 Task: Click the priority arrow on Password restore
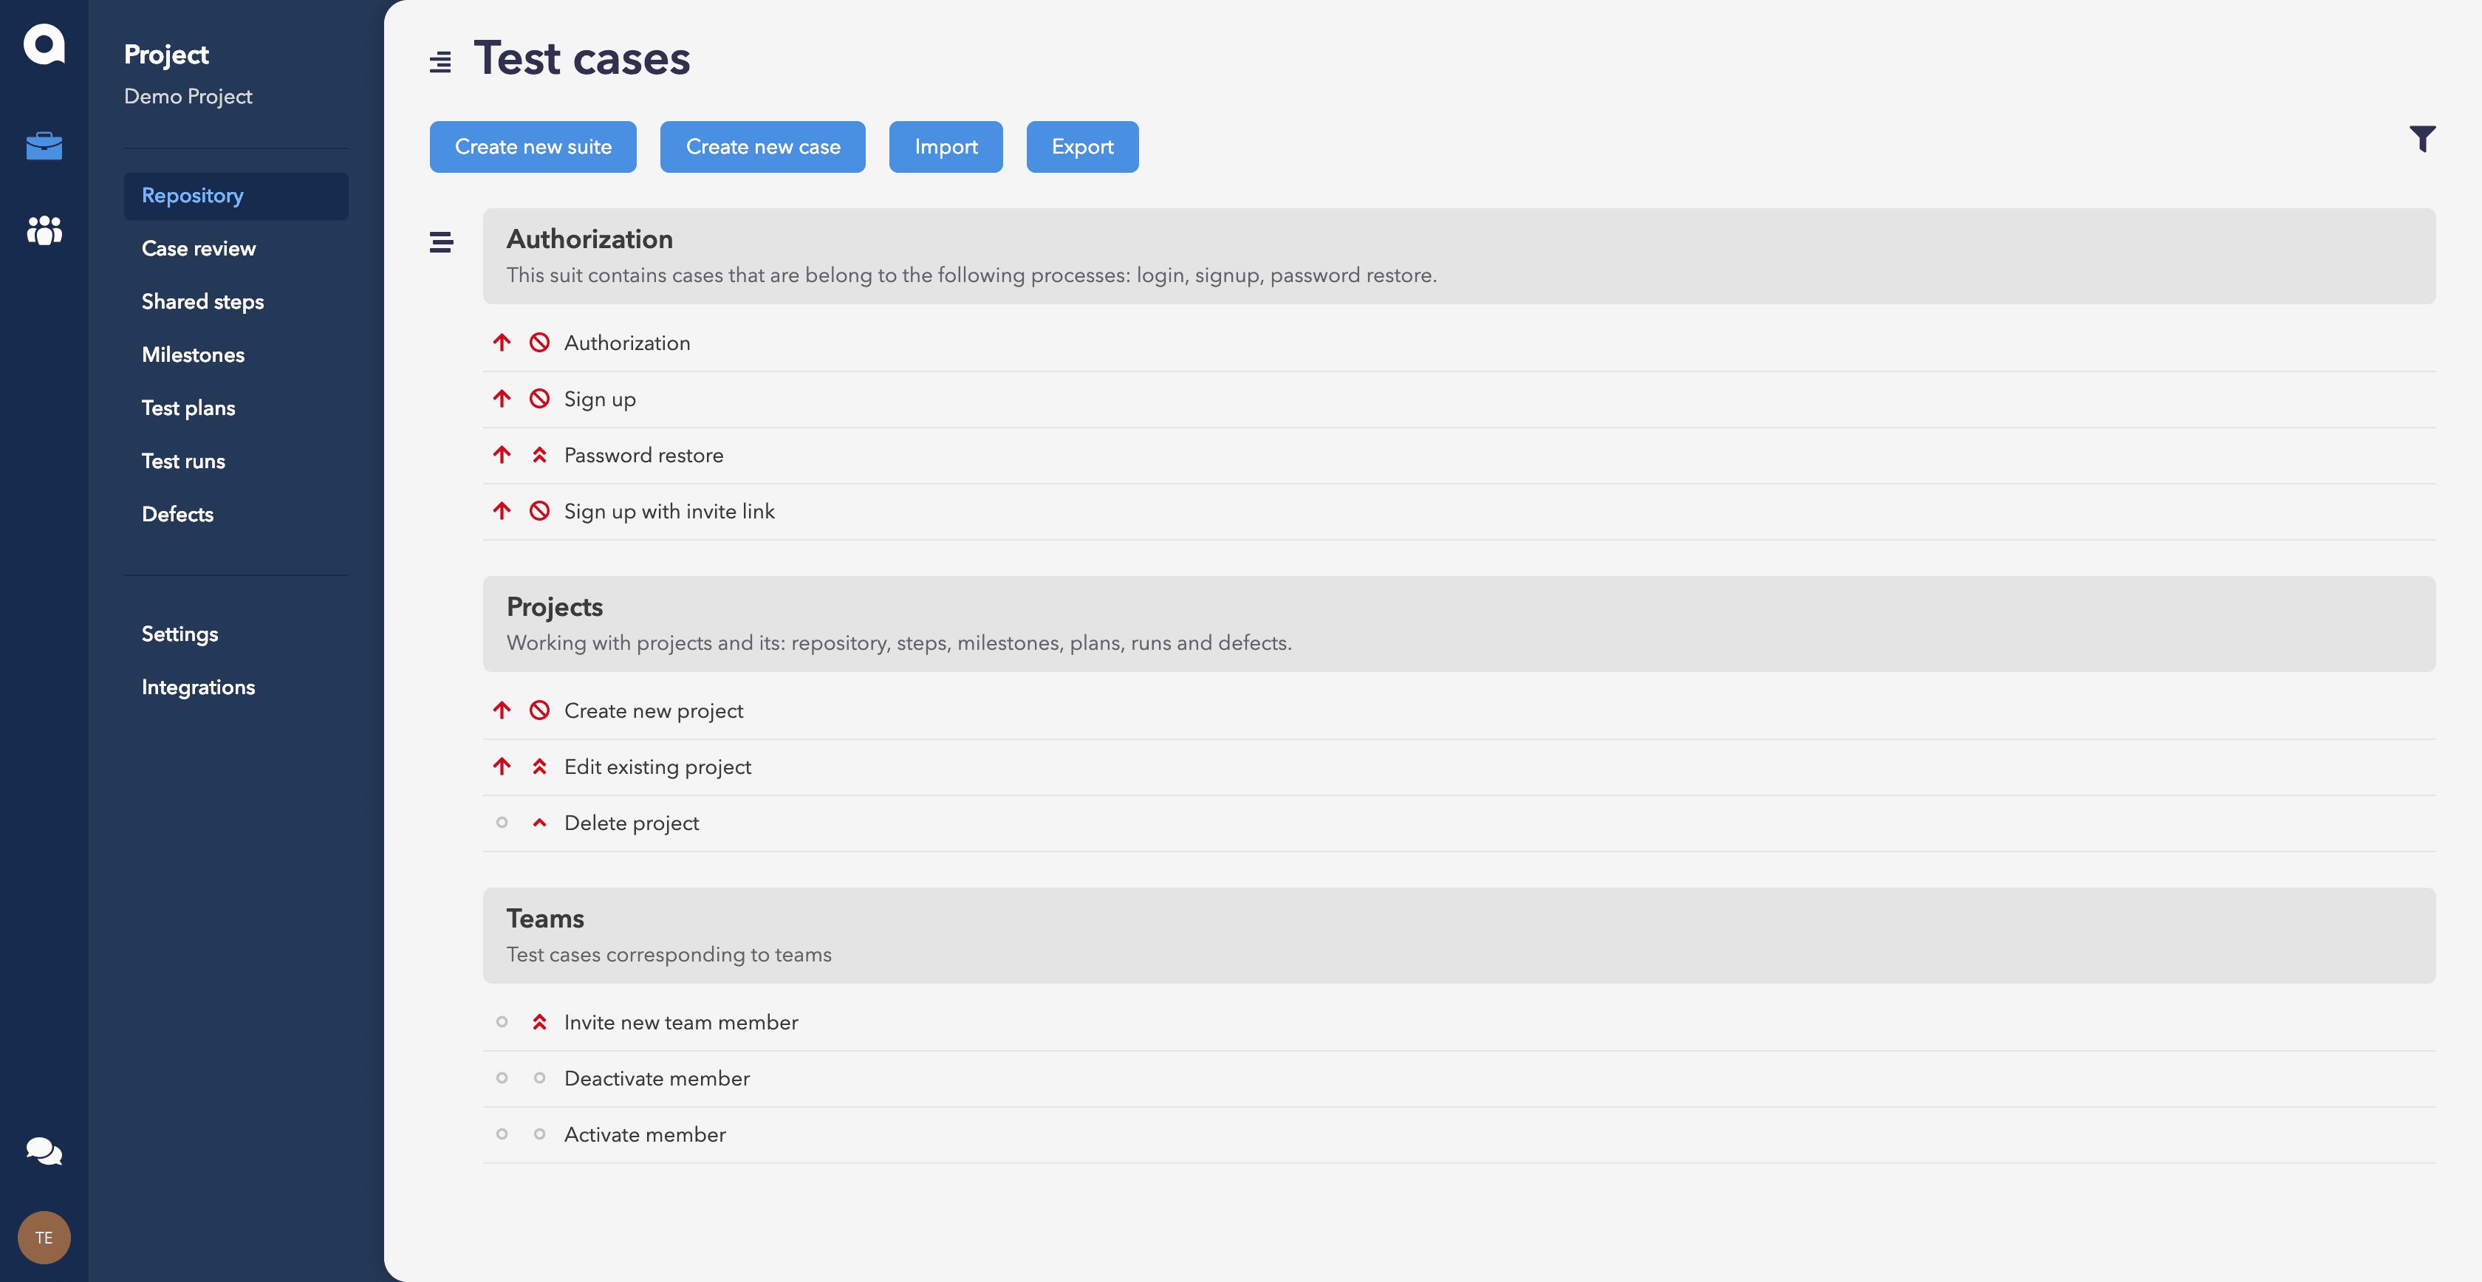[x=502, y=455]
